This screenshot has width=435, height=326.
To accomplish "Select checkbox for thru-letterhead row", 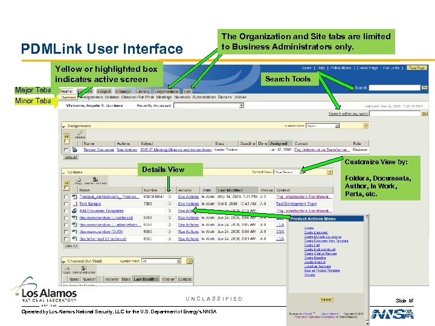I will 66,239.
